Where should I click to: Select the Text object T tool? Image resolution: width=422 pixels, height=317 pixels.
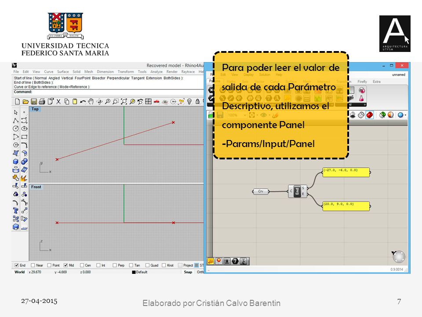[16, 210]
